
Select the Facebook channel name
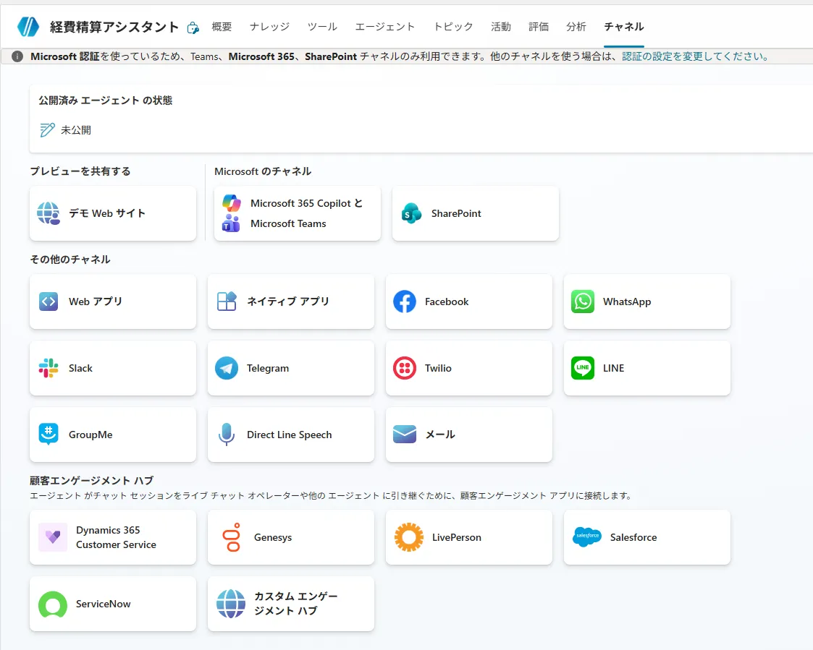click(x=447, y=302)
